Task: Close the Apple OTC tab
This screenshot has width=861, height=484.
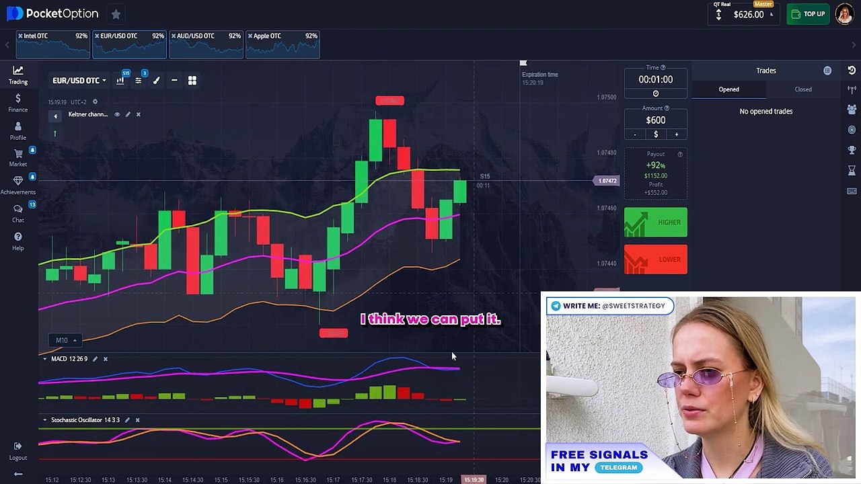Action: [250, 36]
